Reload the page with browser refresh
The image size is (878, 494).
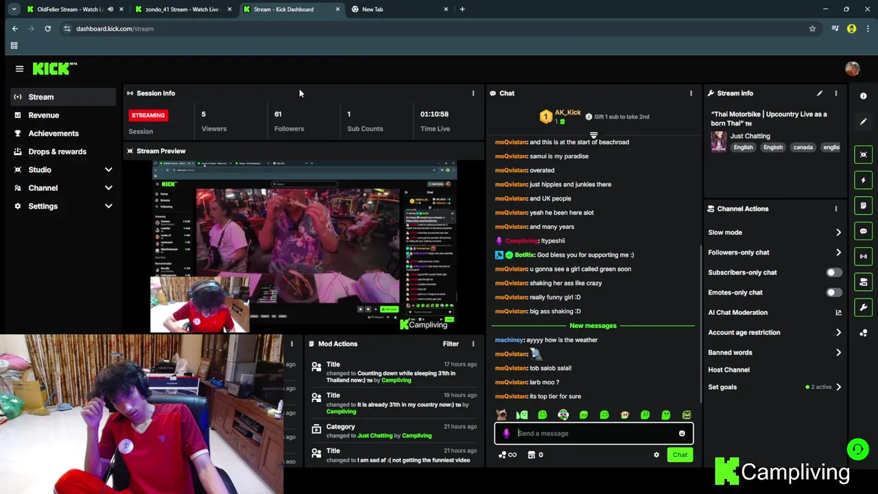(47, 29)
